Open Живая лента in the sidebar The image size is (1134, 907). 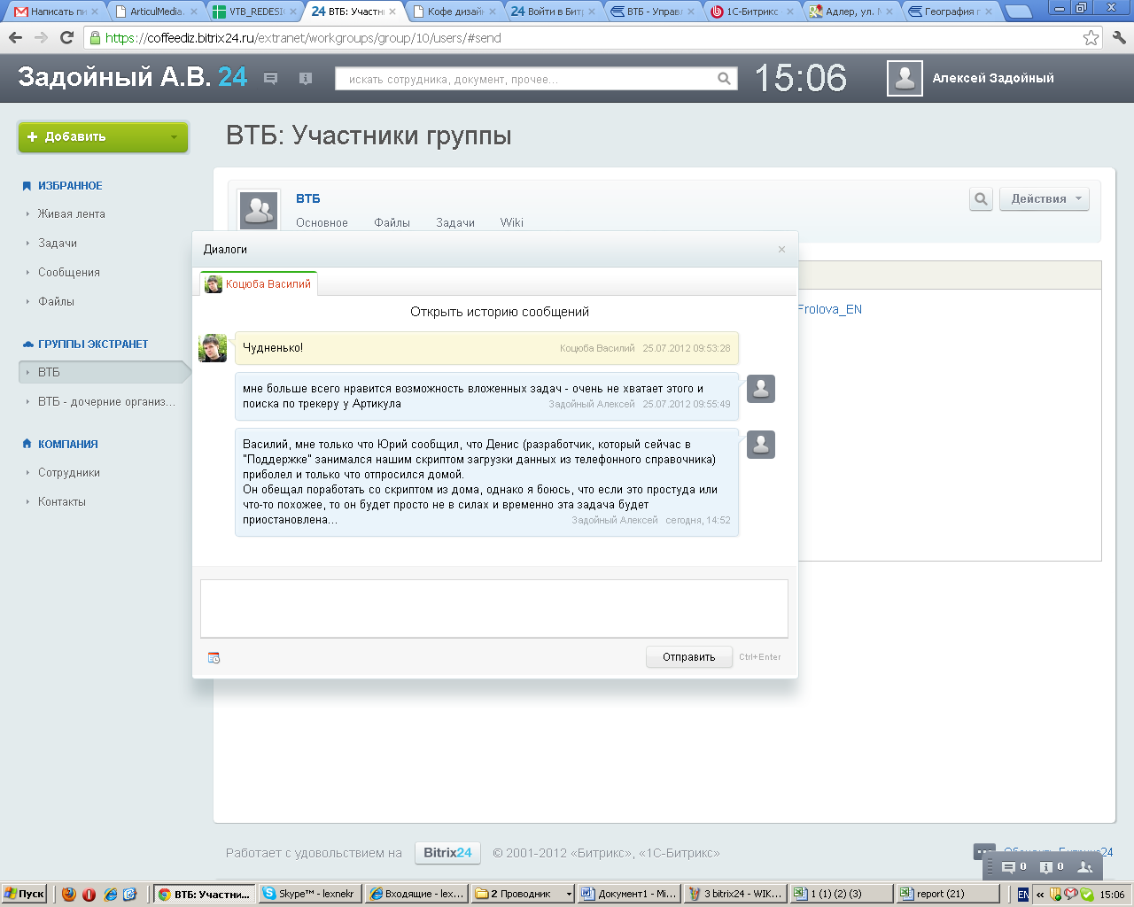click(72, 214)
